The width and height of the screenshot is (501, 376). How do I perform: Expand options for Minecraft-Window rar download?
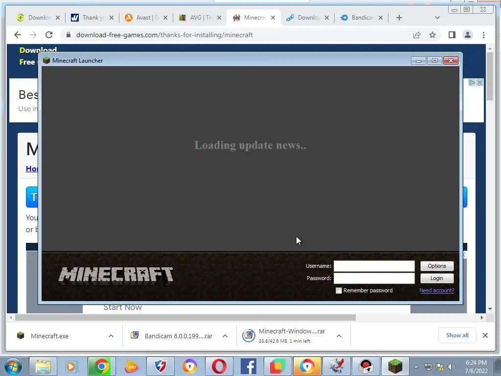pyautogui.click(x=339, y=336)
